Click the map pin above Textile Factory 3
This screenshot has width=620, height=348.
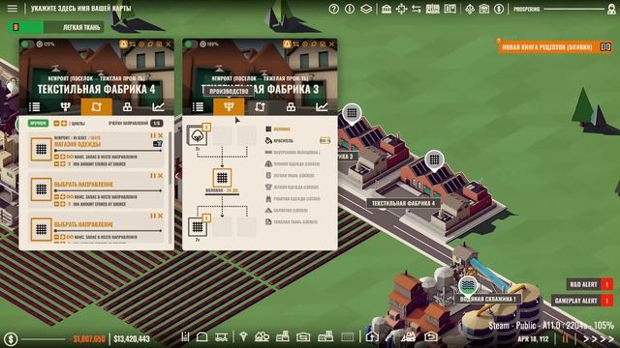coord(352,113)
